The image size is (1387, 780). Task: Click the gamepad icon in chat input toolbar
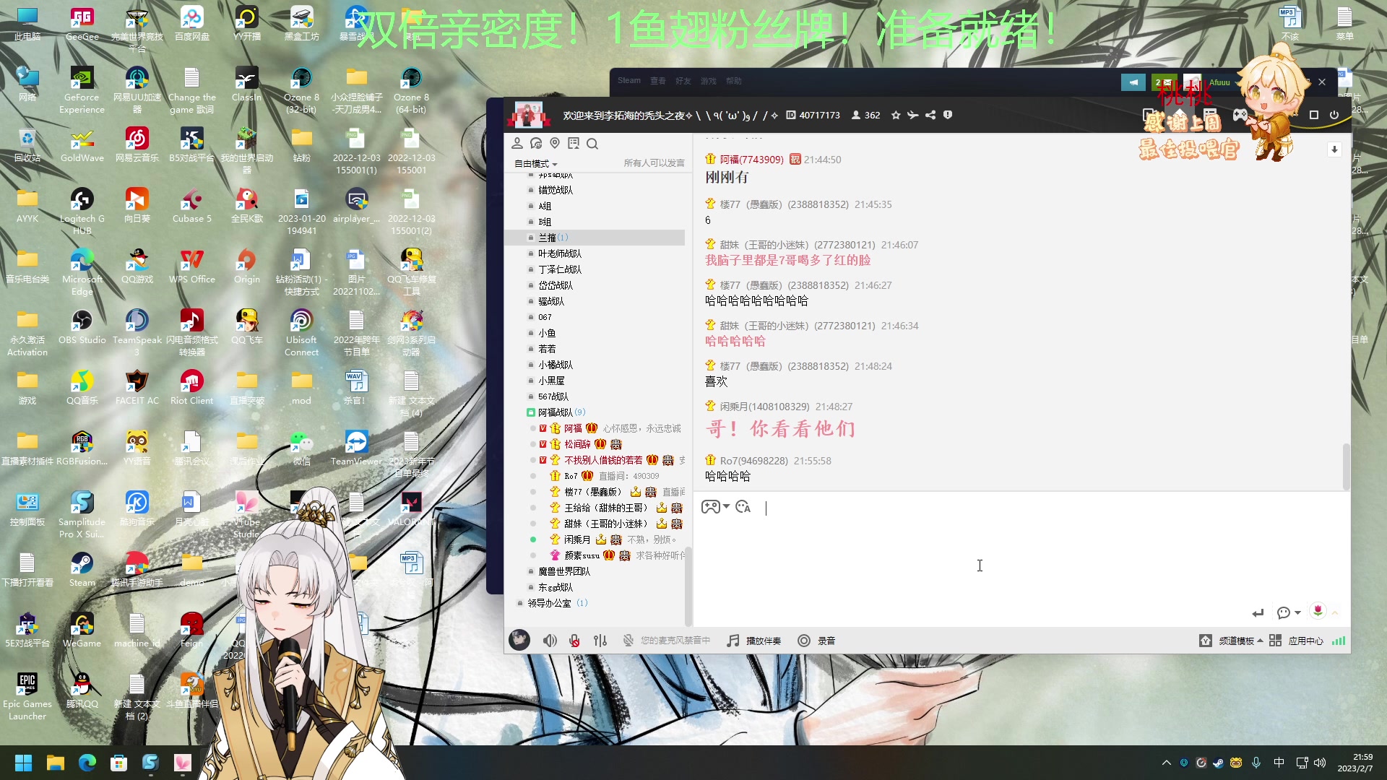point(710,507)
